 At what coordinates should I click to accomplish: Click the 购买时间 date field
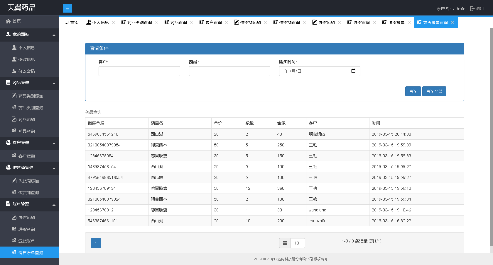click(320, 71)
